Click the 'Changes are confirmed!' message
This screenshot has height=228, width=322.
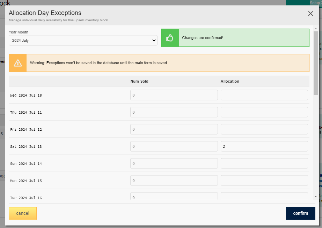tap(203, 38)
